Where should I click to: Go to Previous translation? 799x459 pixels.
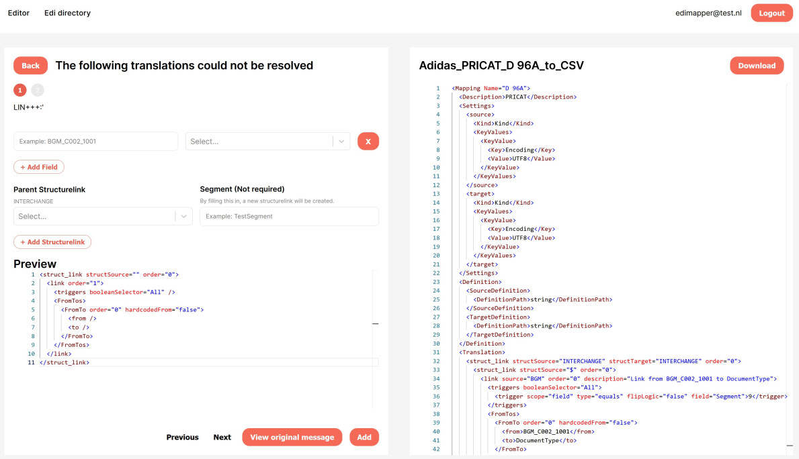(182, 438)
